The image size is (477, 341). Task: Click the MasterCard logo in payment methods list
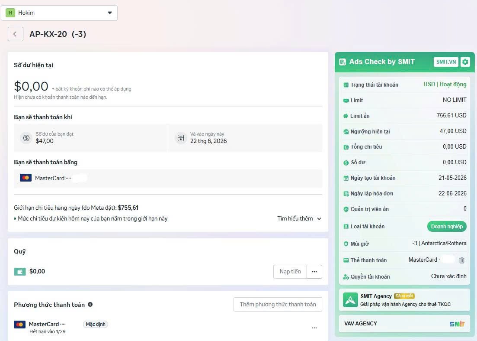pos(20,324)
